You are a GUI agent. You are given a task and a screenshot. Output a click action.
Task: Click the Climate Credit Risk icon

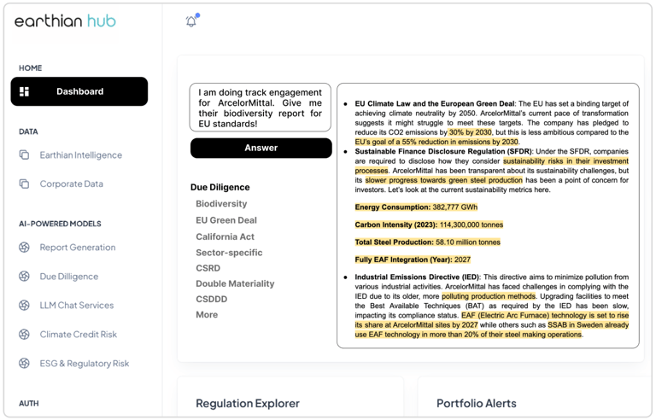click(24, 335)
